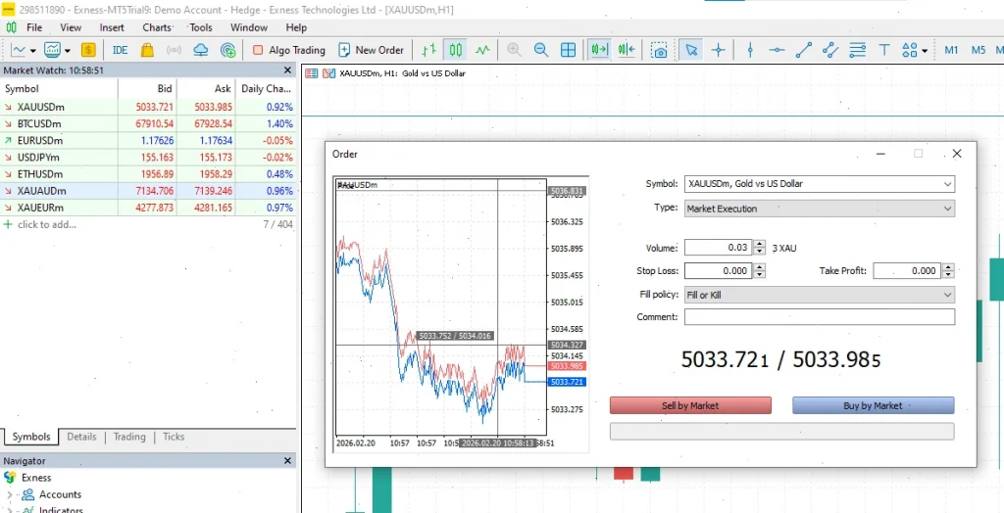Select the crosshair tool
This screenshot has height=513, width=1004.
[719, 50]
